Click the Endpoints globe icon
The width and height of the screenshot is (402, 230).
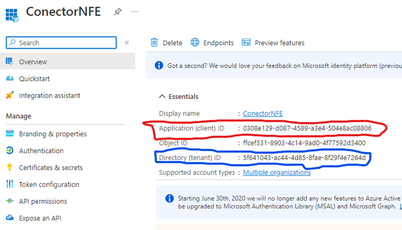[x=195, y=42]
